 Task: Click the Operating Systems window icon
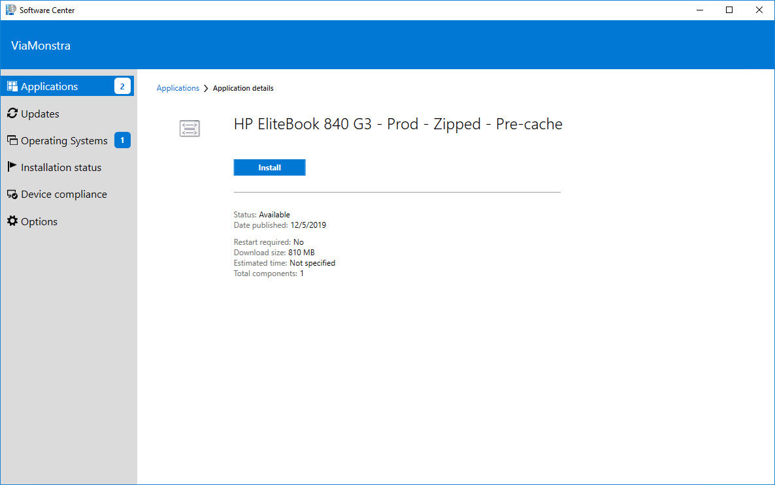coord(12,140)
